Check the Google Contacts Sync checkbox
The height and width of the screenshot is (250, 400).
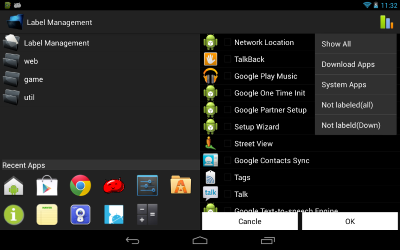[227, 160]
